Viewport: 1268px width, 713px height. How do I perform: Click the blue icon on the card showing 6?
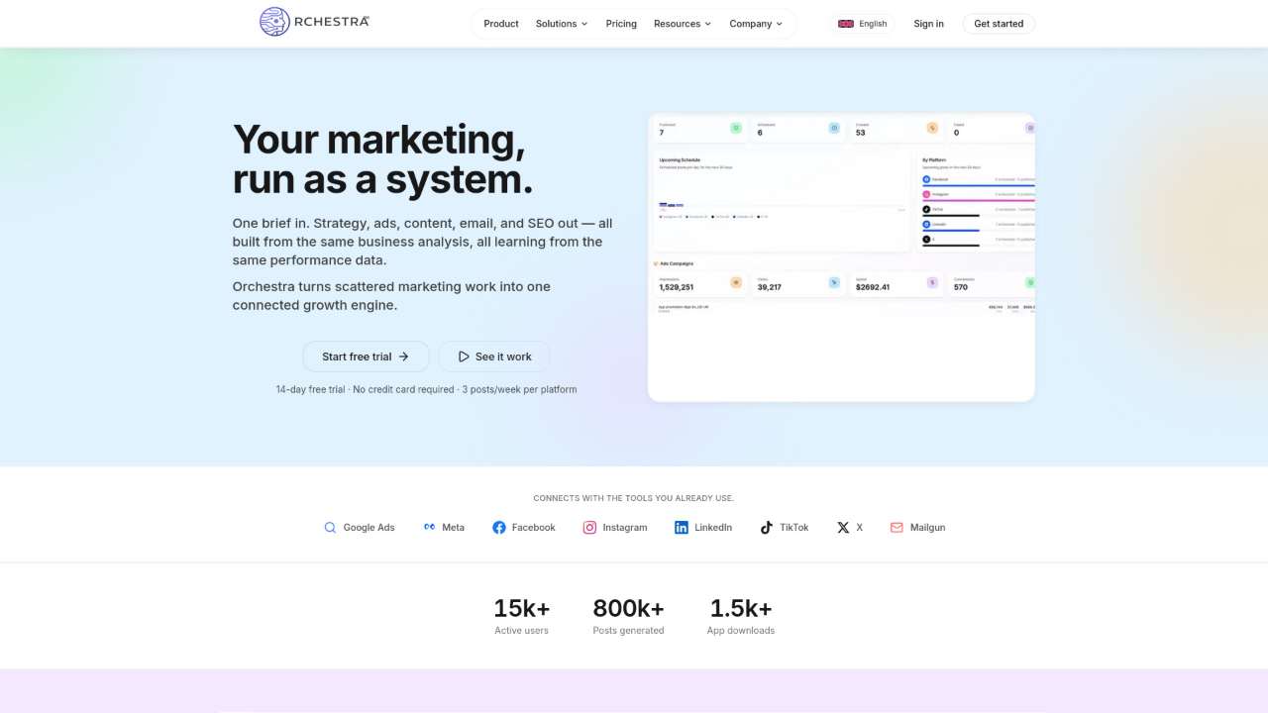pyautogui.click(x=834, y=128)
